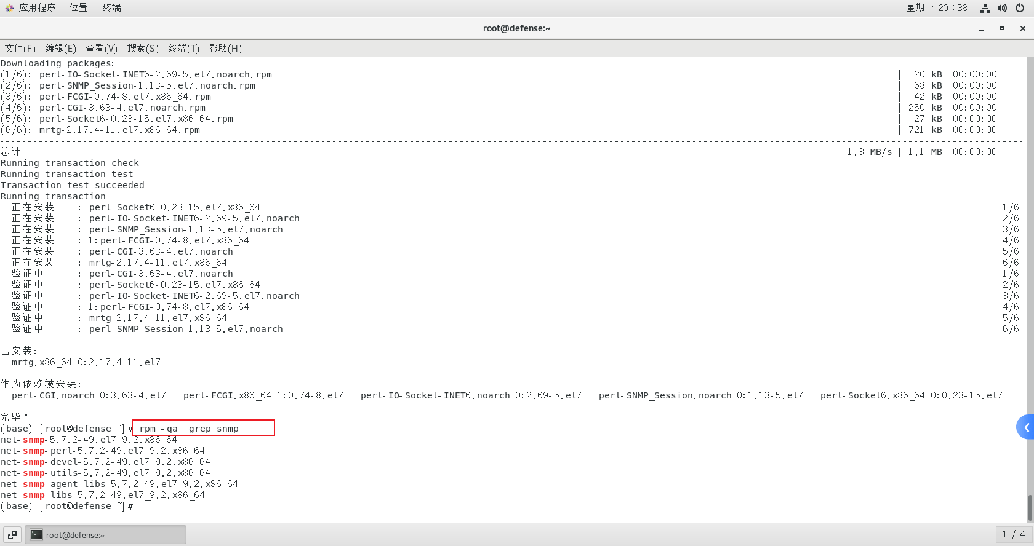1034x546 pixels.
Task: Click the network connection status icon
Action: [x=985, y=8]
